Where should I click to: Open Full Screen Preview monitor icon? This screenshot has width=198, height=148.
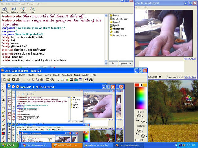pos(48,80)
